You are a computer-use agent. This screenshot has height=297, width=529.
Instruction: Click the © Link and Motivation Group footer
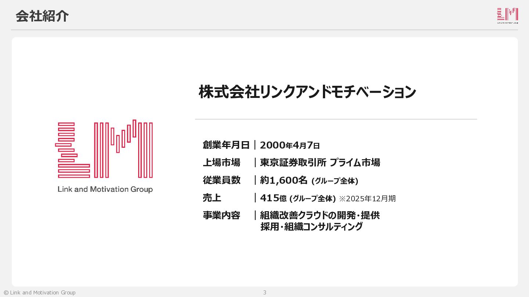click(40, 293)
